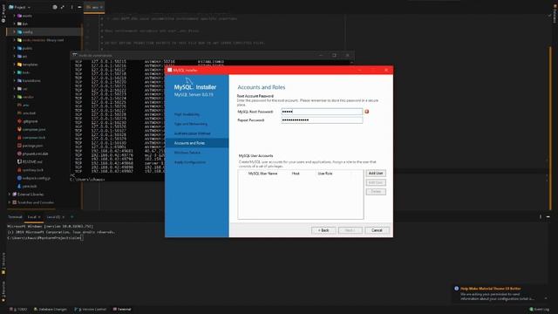The image size is (558, 314).
Task: Click the expand all icon in Project panel
Action: 63,7
